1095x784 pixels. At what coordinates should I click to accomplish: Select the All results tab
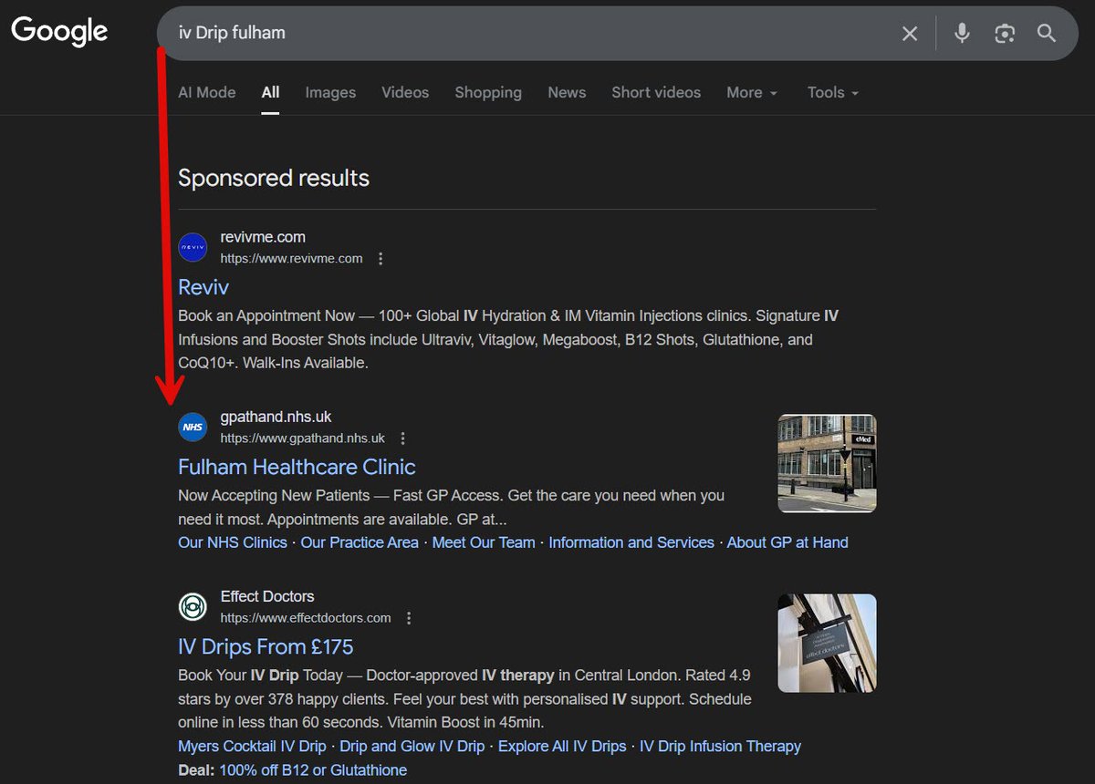pyautogui.click(x=270, y=92)
